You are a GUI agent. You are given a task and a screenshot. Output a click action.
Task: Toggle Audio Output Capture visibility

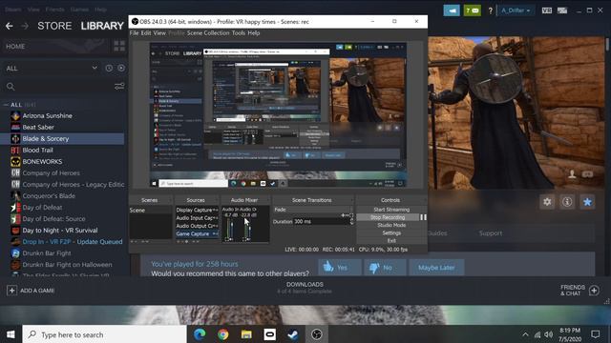[x=215, y=226]
